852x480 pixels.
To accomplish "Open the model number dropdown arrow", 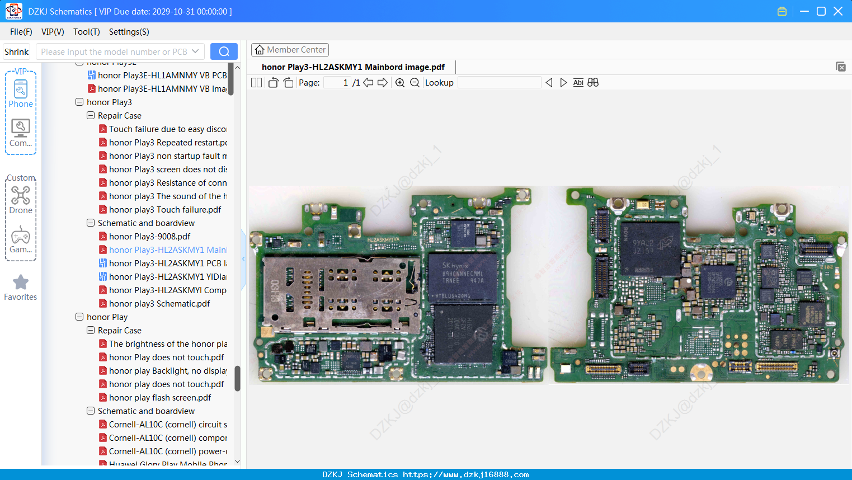I will (195, 51).
